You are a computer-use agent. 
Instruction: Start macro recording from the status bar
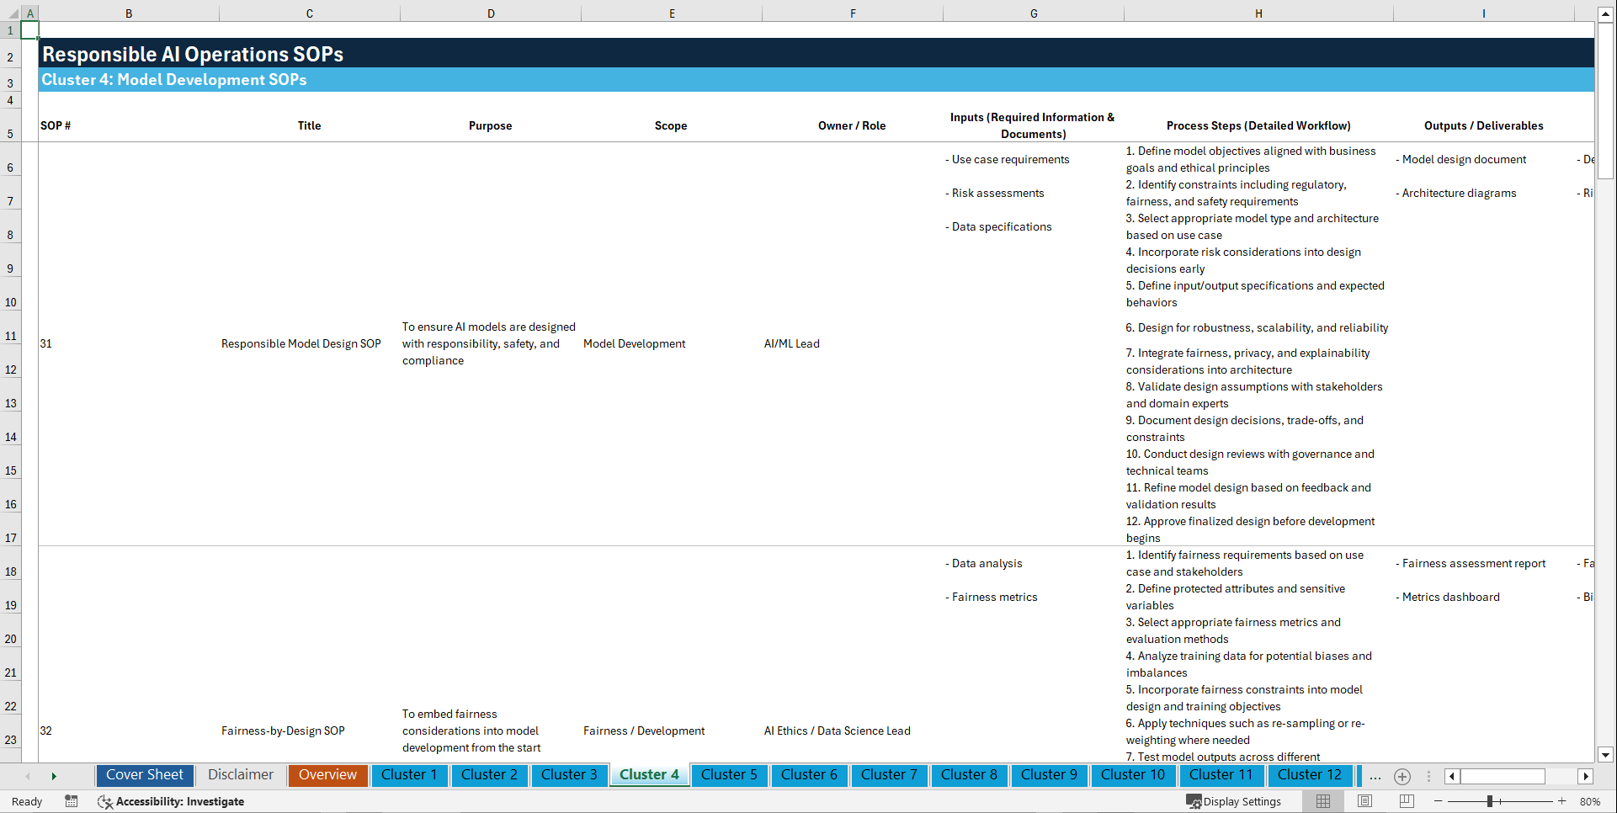point(72,801)
